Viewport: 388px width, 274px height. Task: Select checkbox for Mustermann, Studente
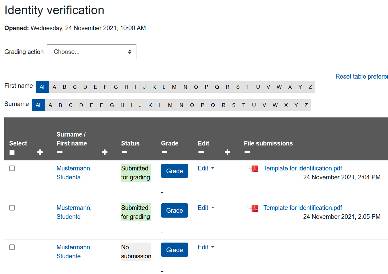tap(12, 247)
